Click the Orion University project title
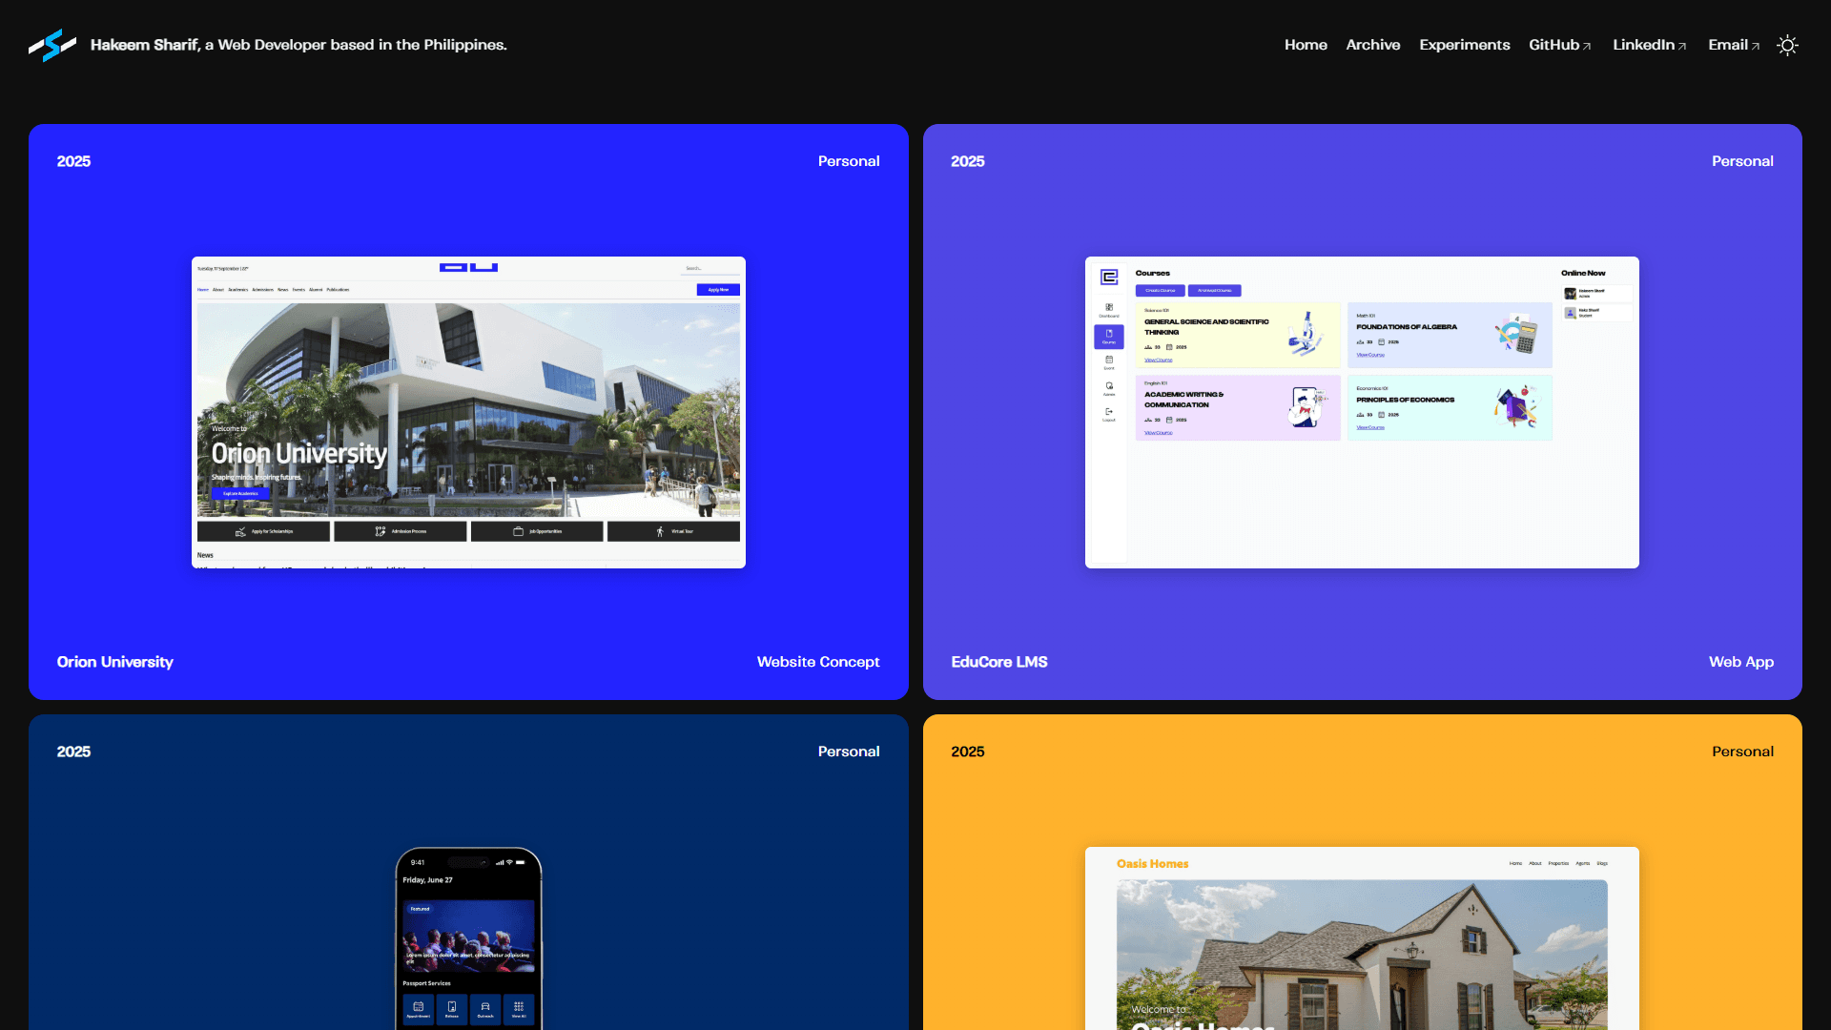This screenshot has height=1030, width=1831. click(114, 662)
